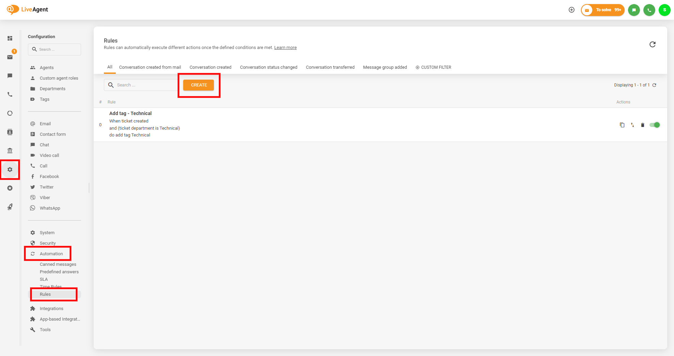Switch to Conversation status changed tab
Image resolution: width=674 pixels, height=356 pixels.
[x=268, y=67]
